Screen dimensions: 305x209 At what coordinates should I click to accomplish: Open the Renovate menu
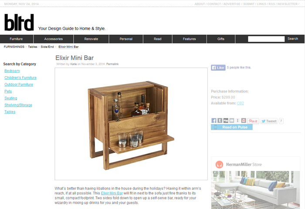click(x=91, y=39)
